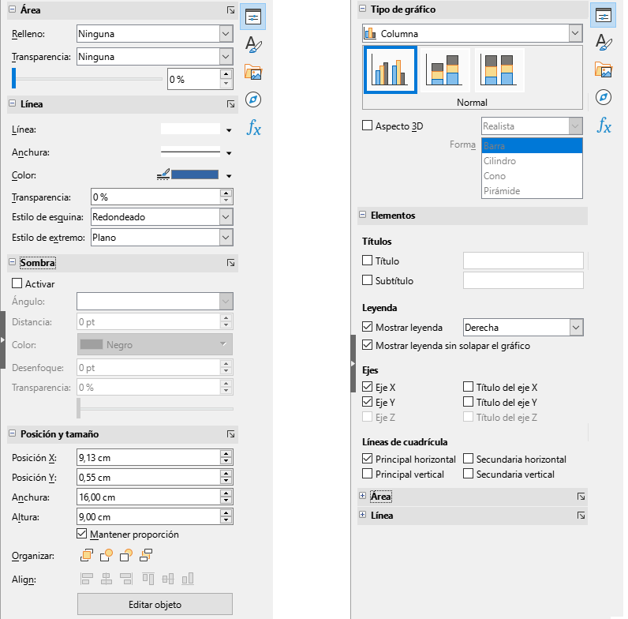Click the Editar objeto button
This screenshot has height=619, width=628.
point(155,605)
